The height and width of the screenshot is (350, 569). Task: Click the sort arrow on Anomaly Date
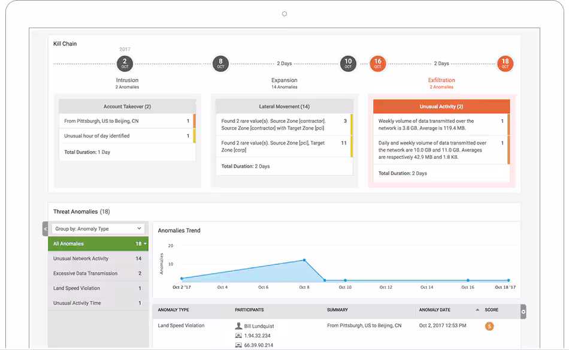pos(477,310)
